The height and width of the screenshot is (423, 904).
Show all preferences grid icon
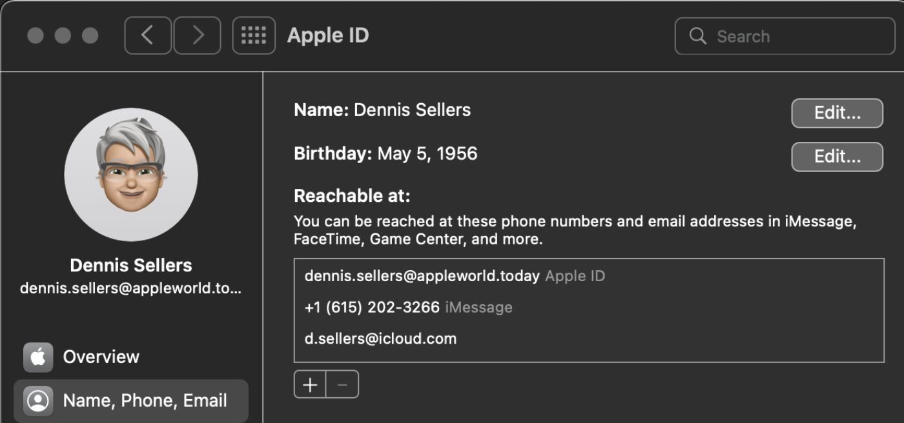pos(254,35)
